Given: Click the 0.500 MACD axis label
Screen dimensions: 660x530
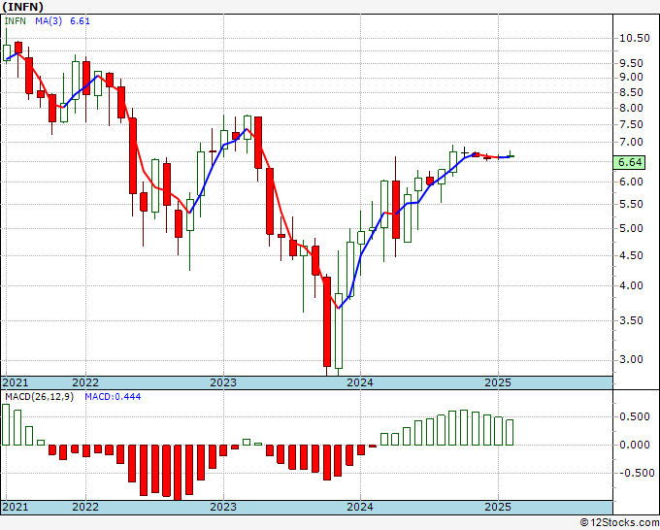Looking at the screenshot, I should [635, 416].
